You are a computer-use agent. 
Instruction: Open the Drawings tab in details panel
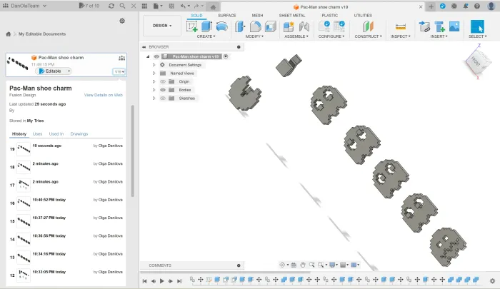[x=79, y=133]
